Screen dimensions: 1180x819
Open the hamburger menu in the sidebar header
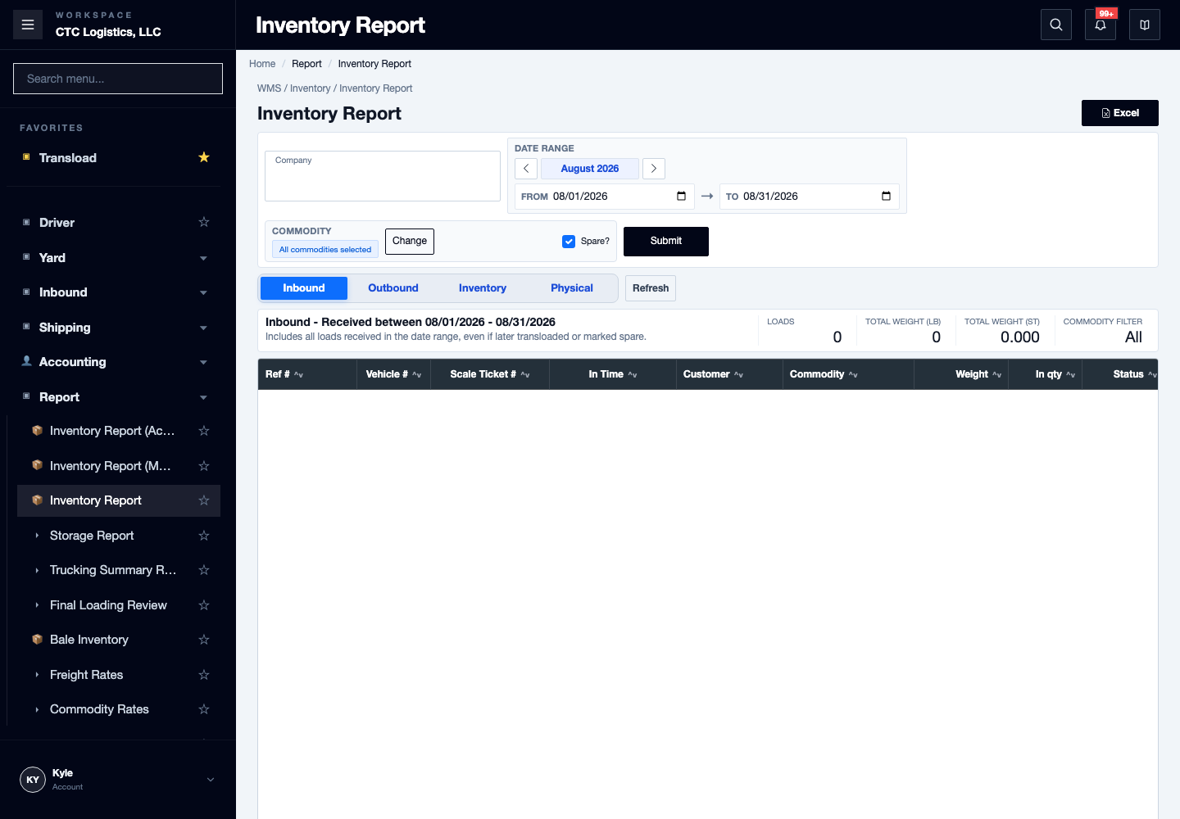click(28, 25)
